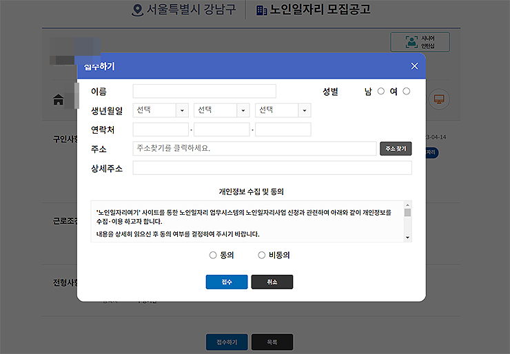Click the orange monitor icon
The image size is (510, 354).
pos(439,99)
